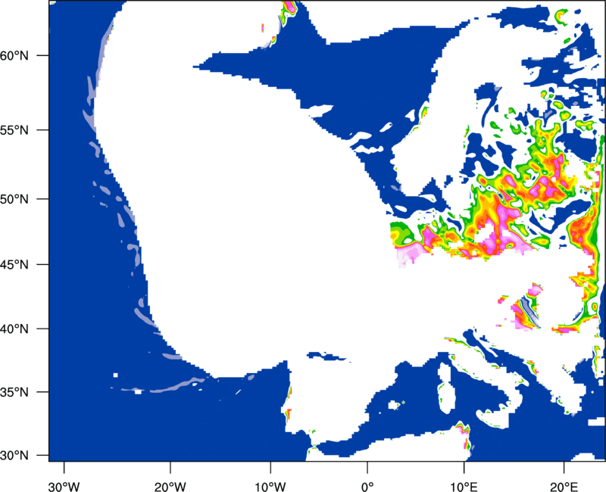Click the 60°N latitude label
This screenshot has height=492, width=606.
14,55
